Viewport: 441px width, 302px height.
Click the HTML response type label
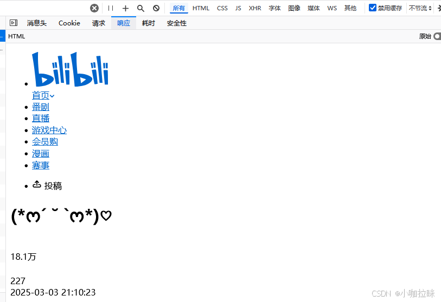tap(17, 36)
